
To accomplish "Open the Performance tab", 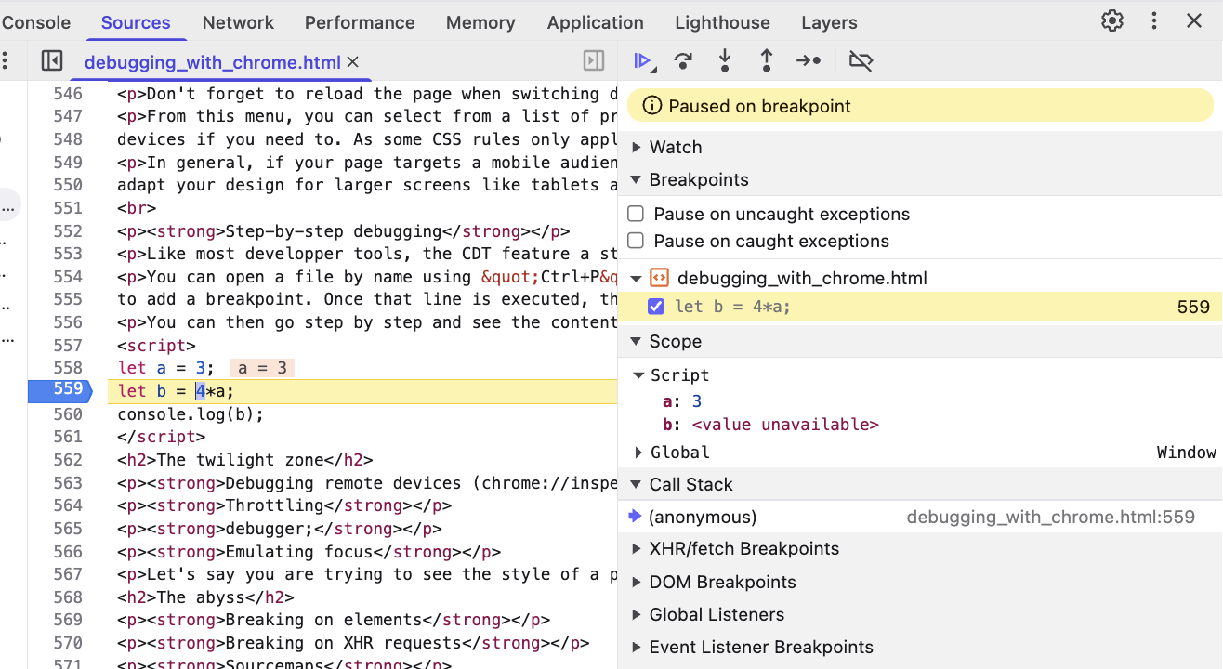I will tap(360, 22).
